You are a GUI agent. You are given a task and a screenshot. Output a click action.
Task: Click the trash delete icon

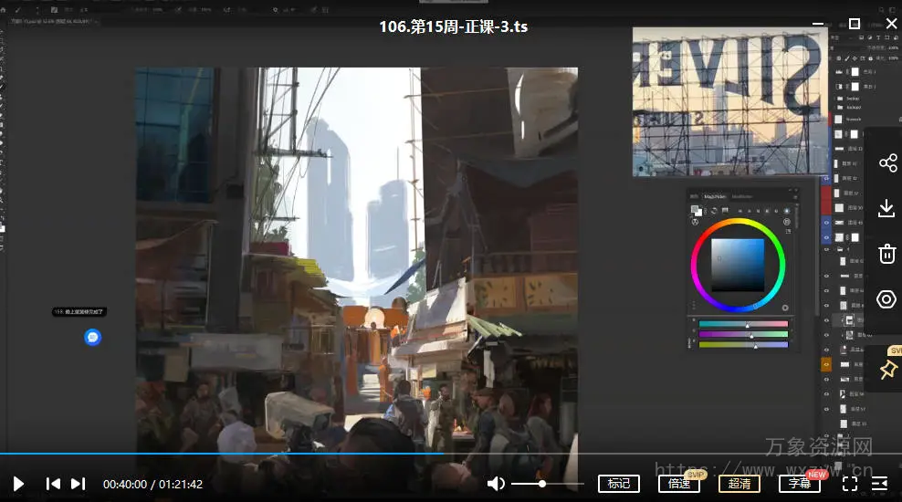pyautogui.click(x=886, y=254)
